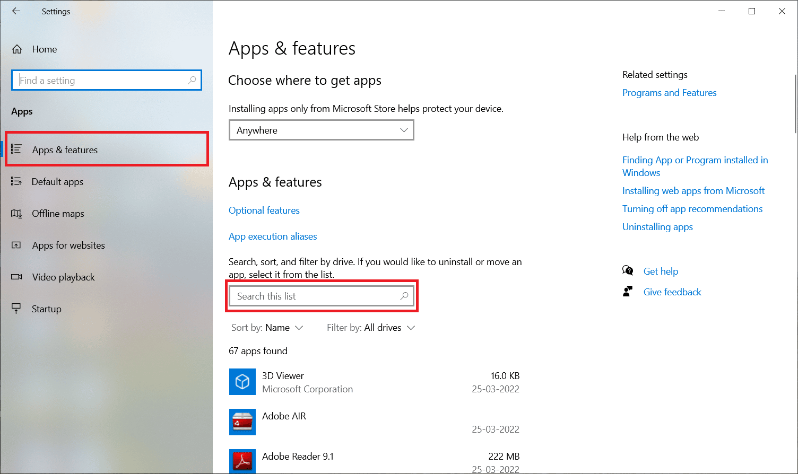Viewport: 798px width, 474px height.
Task: Open Finding App or Program installed in Windows
Action: pyautogui.click(x=695, y=166)
